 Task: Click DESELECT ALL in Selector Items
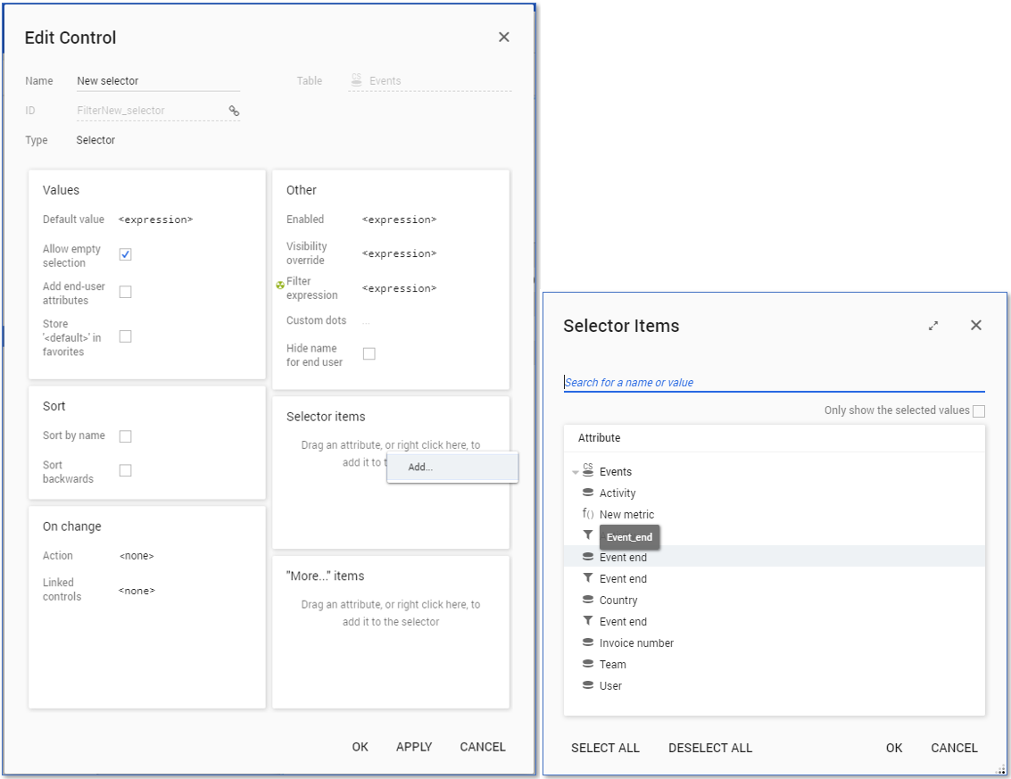[x=710, y=748]
